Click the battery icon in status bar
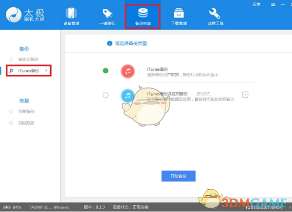This screenshot has width=292, height=212. pyautogui.click(x=7, y=207)
